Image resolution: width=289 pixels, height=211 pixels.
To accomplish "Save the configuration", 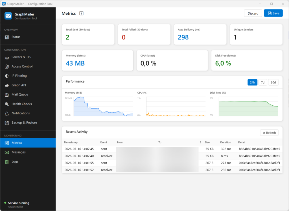I will 273,13.
